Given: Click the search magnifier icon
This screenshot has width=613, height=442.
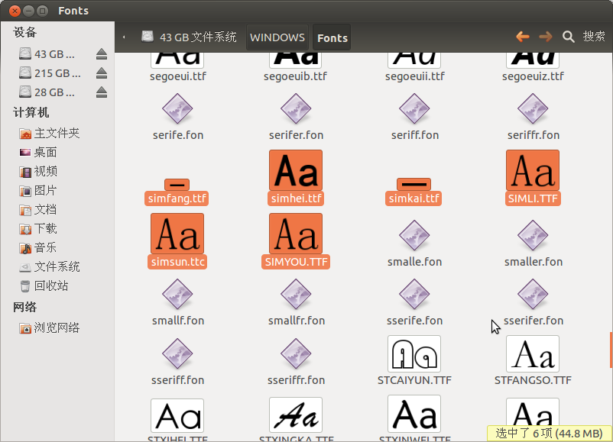Looking at the screenshot, I should 569,37.
